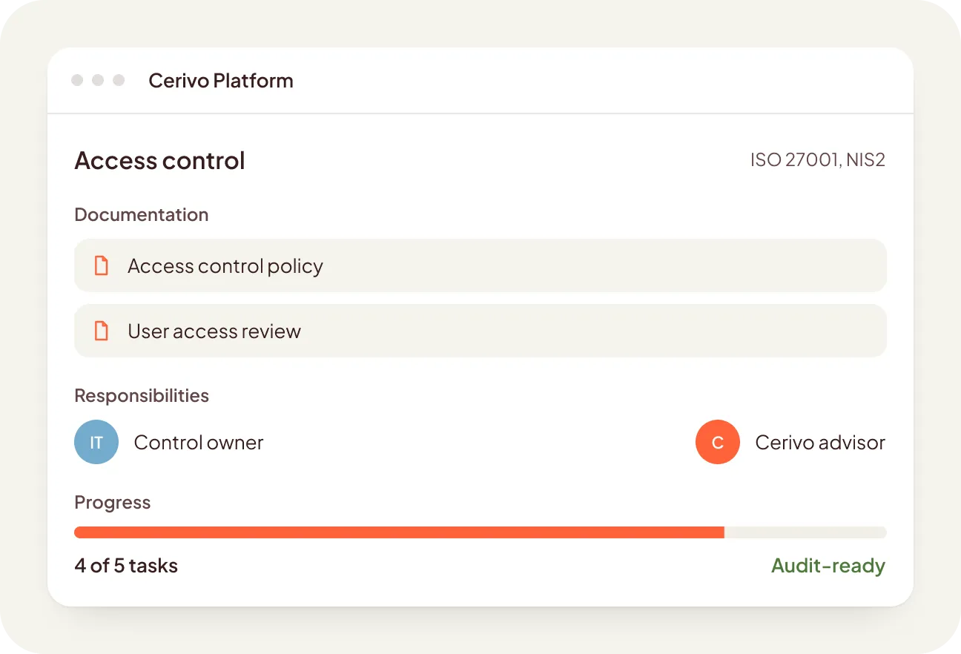Click the Progress section label

point(113,503)
